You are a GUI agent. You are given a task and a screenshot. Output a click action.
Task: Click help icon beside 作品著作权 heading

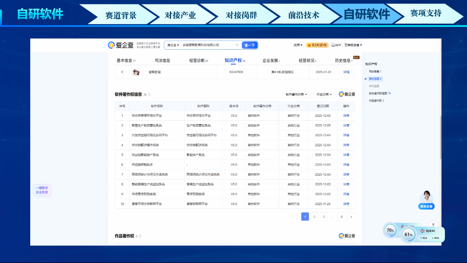coord(140,236)
